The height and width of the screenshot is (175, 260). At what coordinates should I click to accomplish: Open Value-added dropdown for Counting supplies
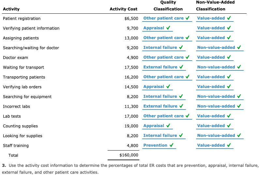tap(215, 126)
